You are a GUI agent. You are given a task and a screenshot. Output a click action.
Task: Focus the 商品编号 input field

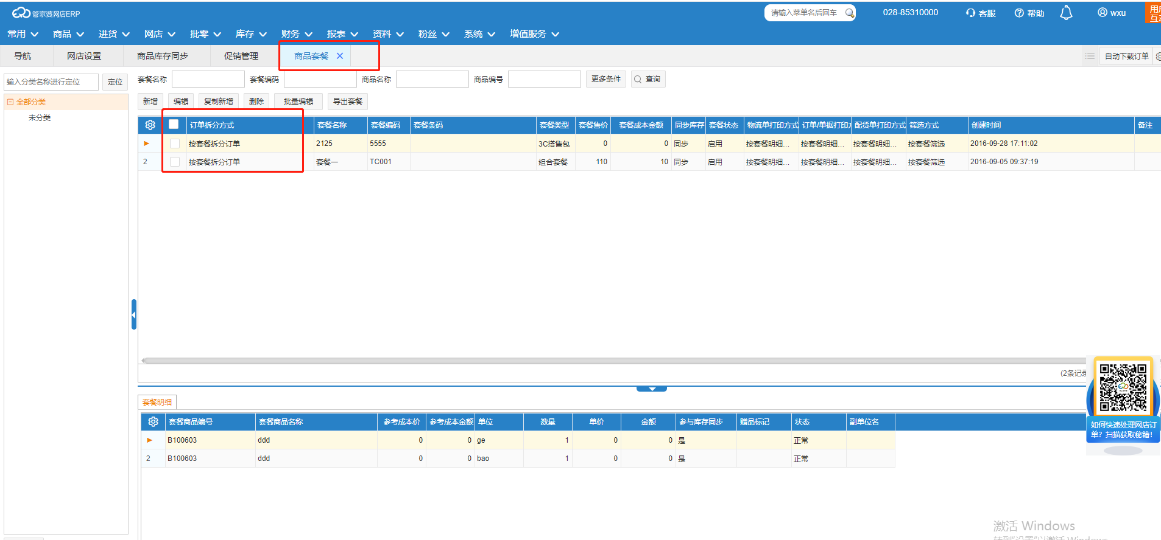point(545,79)
